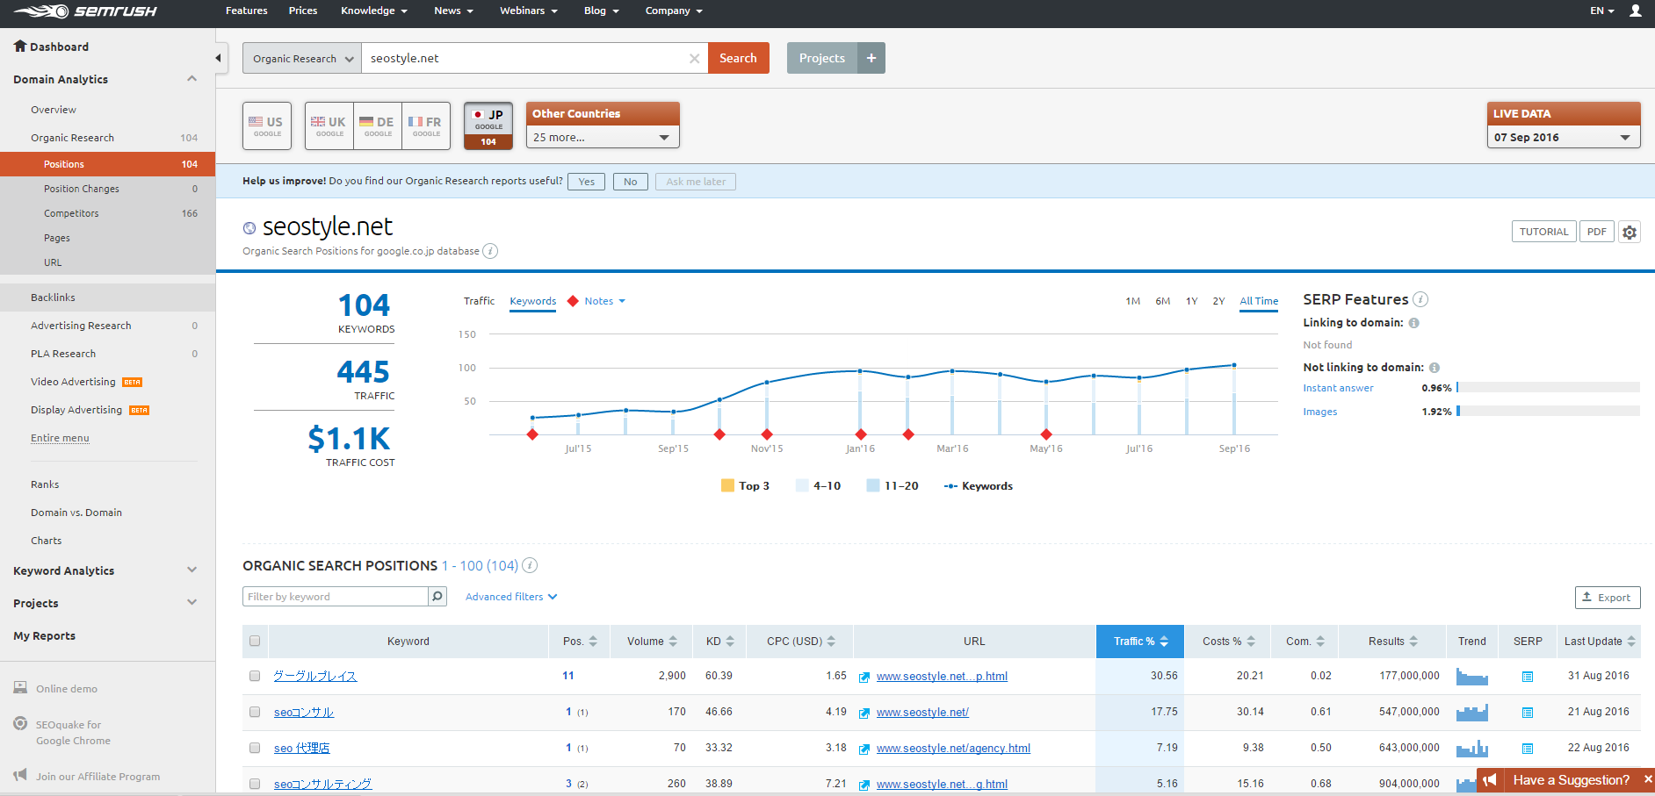1655x796 pixels.
Task: Click the Export button
Action: pyautogui.click(x=1608, y=598)
